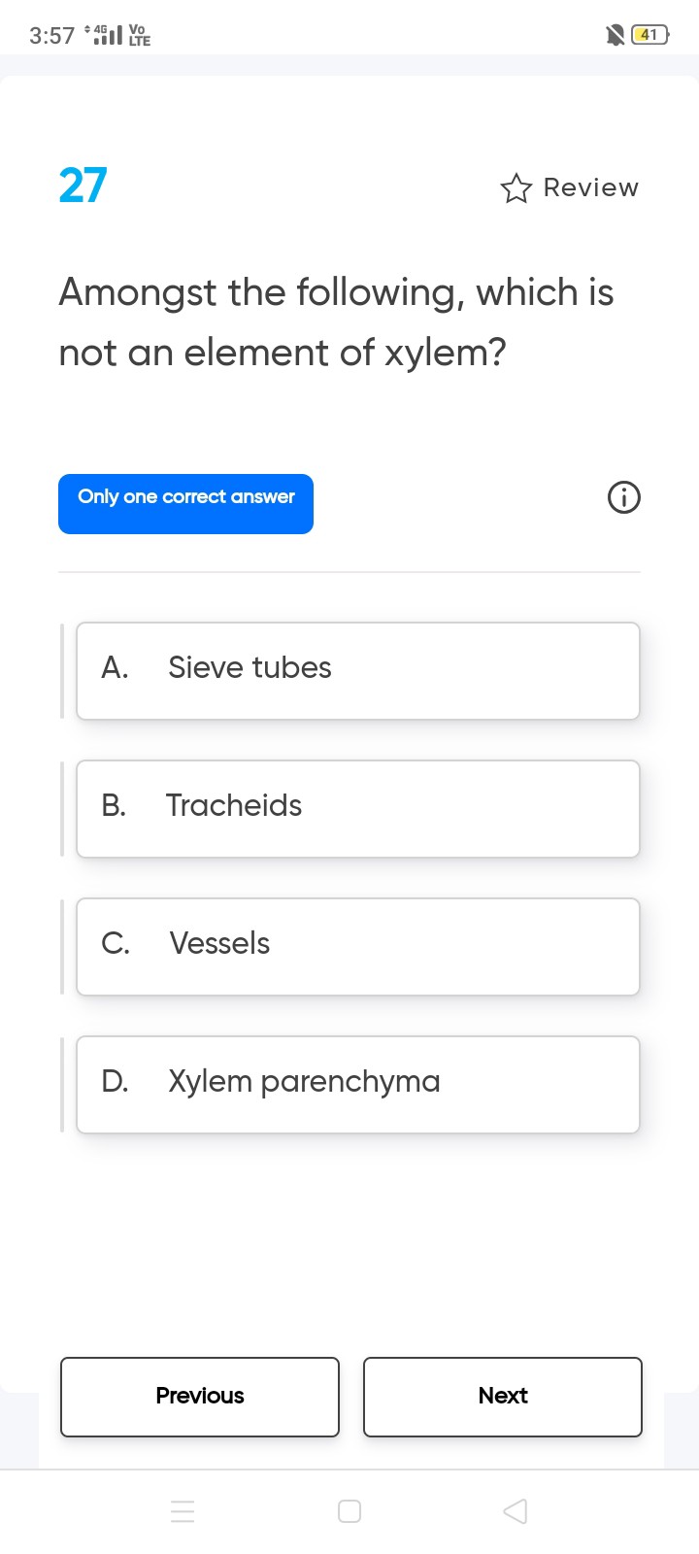Tap the 3:57 clock in status bar
The width and height of the screenshot is (699, 1554).
point(51,36)
